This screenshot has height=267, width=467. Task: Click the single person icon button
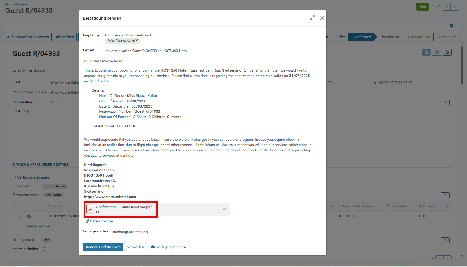click(426, 52)
